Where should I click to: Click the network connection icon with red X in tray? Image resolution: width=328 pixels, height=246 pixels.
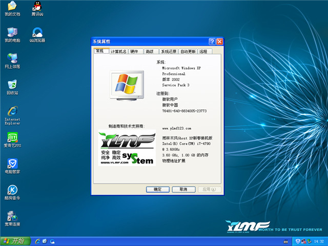pos(303,241)
